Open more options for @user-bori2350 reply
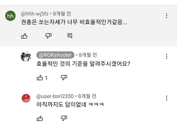Viewport: 177px width, 137px height. (166, 98)
